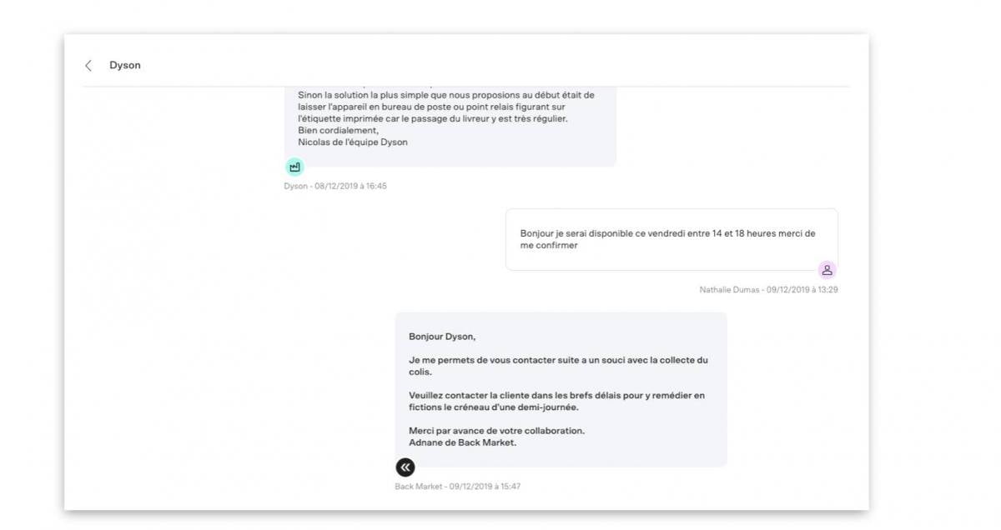Click the line starting 'Je me permets de vous contacter'

click(x=558, y=360)
